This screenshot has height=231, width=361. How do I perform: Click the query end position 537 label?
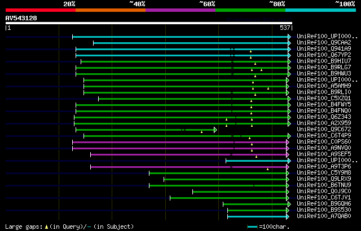(x=285, y=28)
